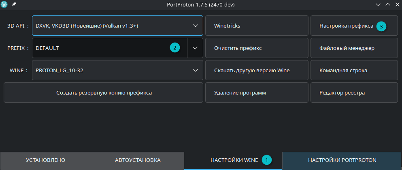Screen dimensions: 402x170
Task: Close the PortProton window
Action: [396, 4]
